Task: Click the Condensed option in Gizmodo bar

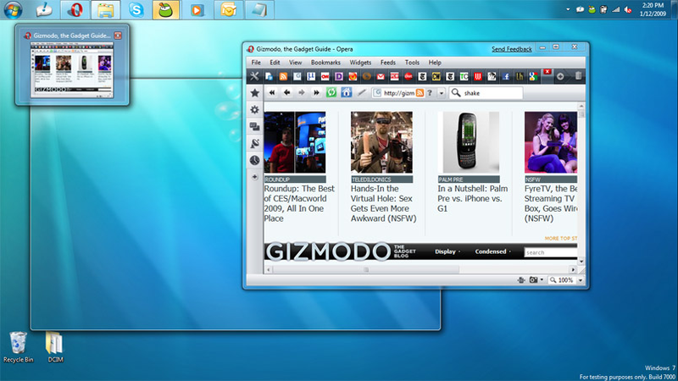Action: pos(491,251)
